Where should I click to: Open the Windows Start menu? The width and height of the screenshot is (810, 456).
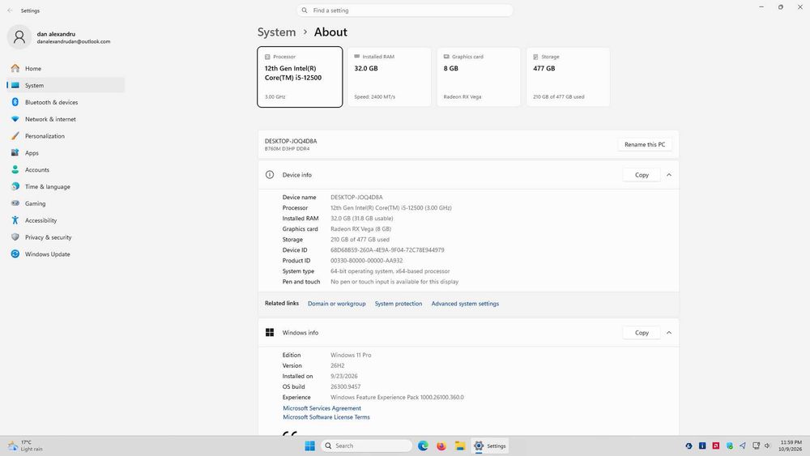point(310,446)
